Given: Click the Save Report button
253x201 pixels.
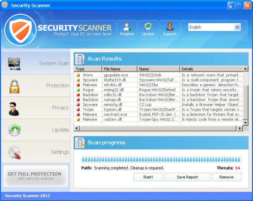Looking at the screenshot, I should [187, 177].
